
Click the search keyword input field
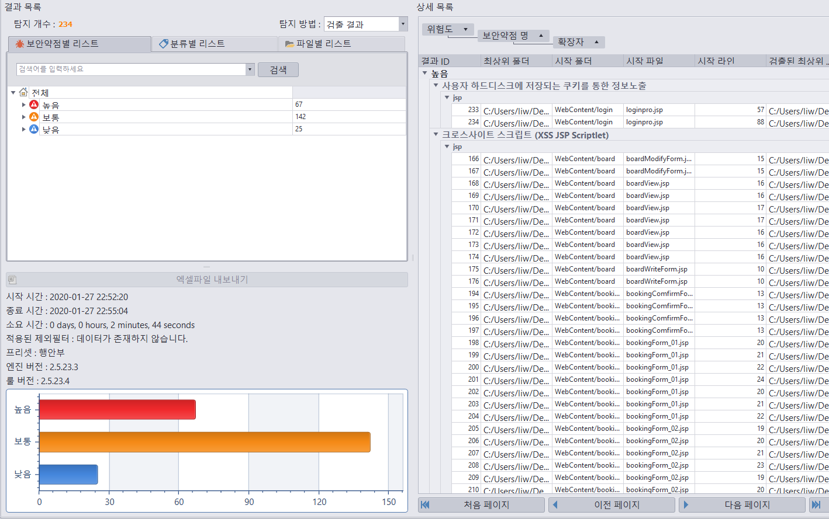click(131, 69)
